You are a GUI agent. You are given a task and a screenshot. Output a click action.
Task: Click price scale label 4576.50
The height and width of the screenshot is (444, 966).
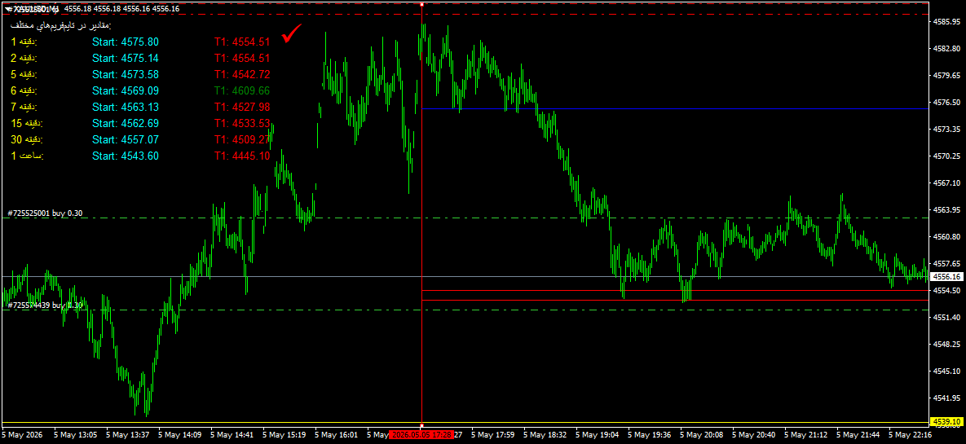(x=946, y=102)
